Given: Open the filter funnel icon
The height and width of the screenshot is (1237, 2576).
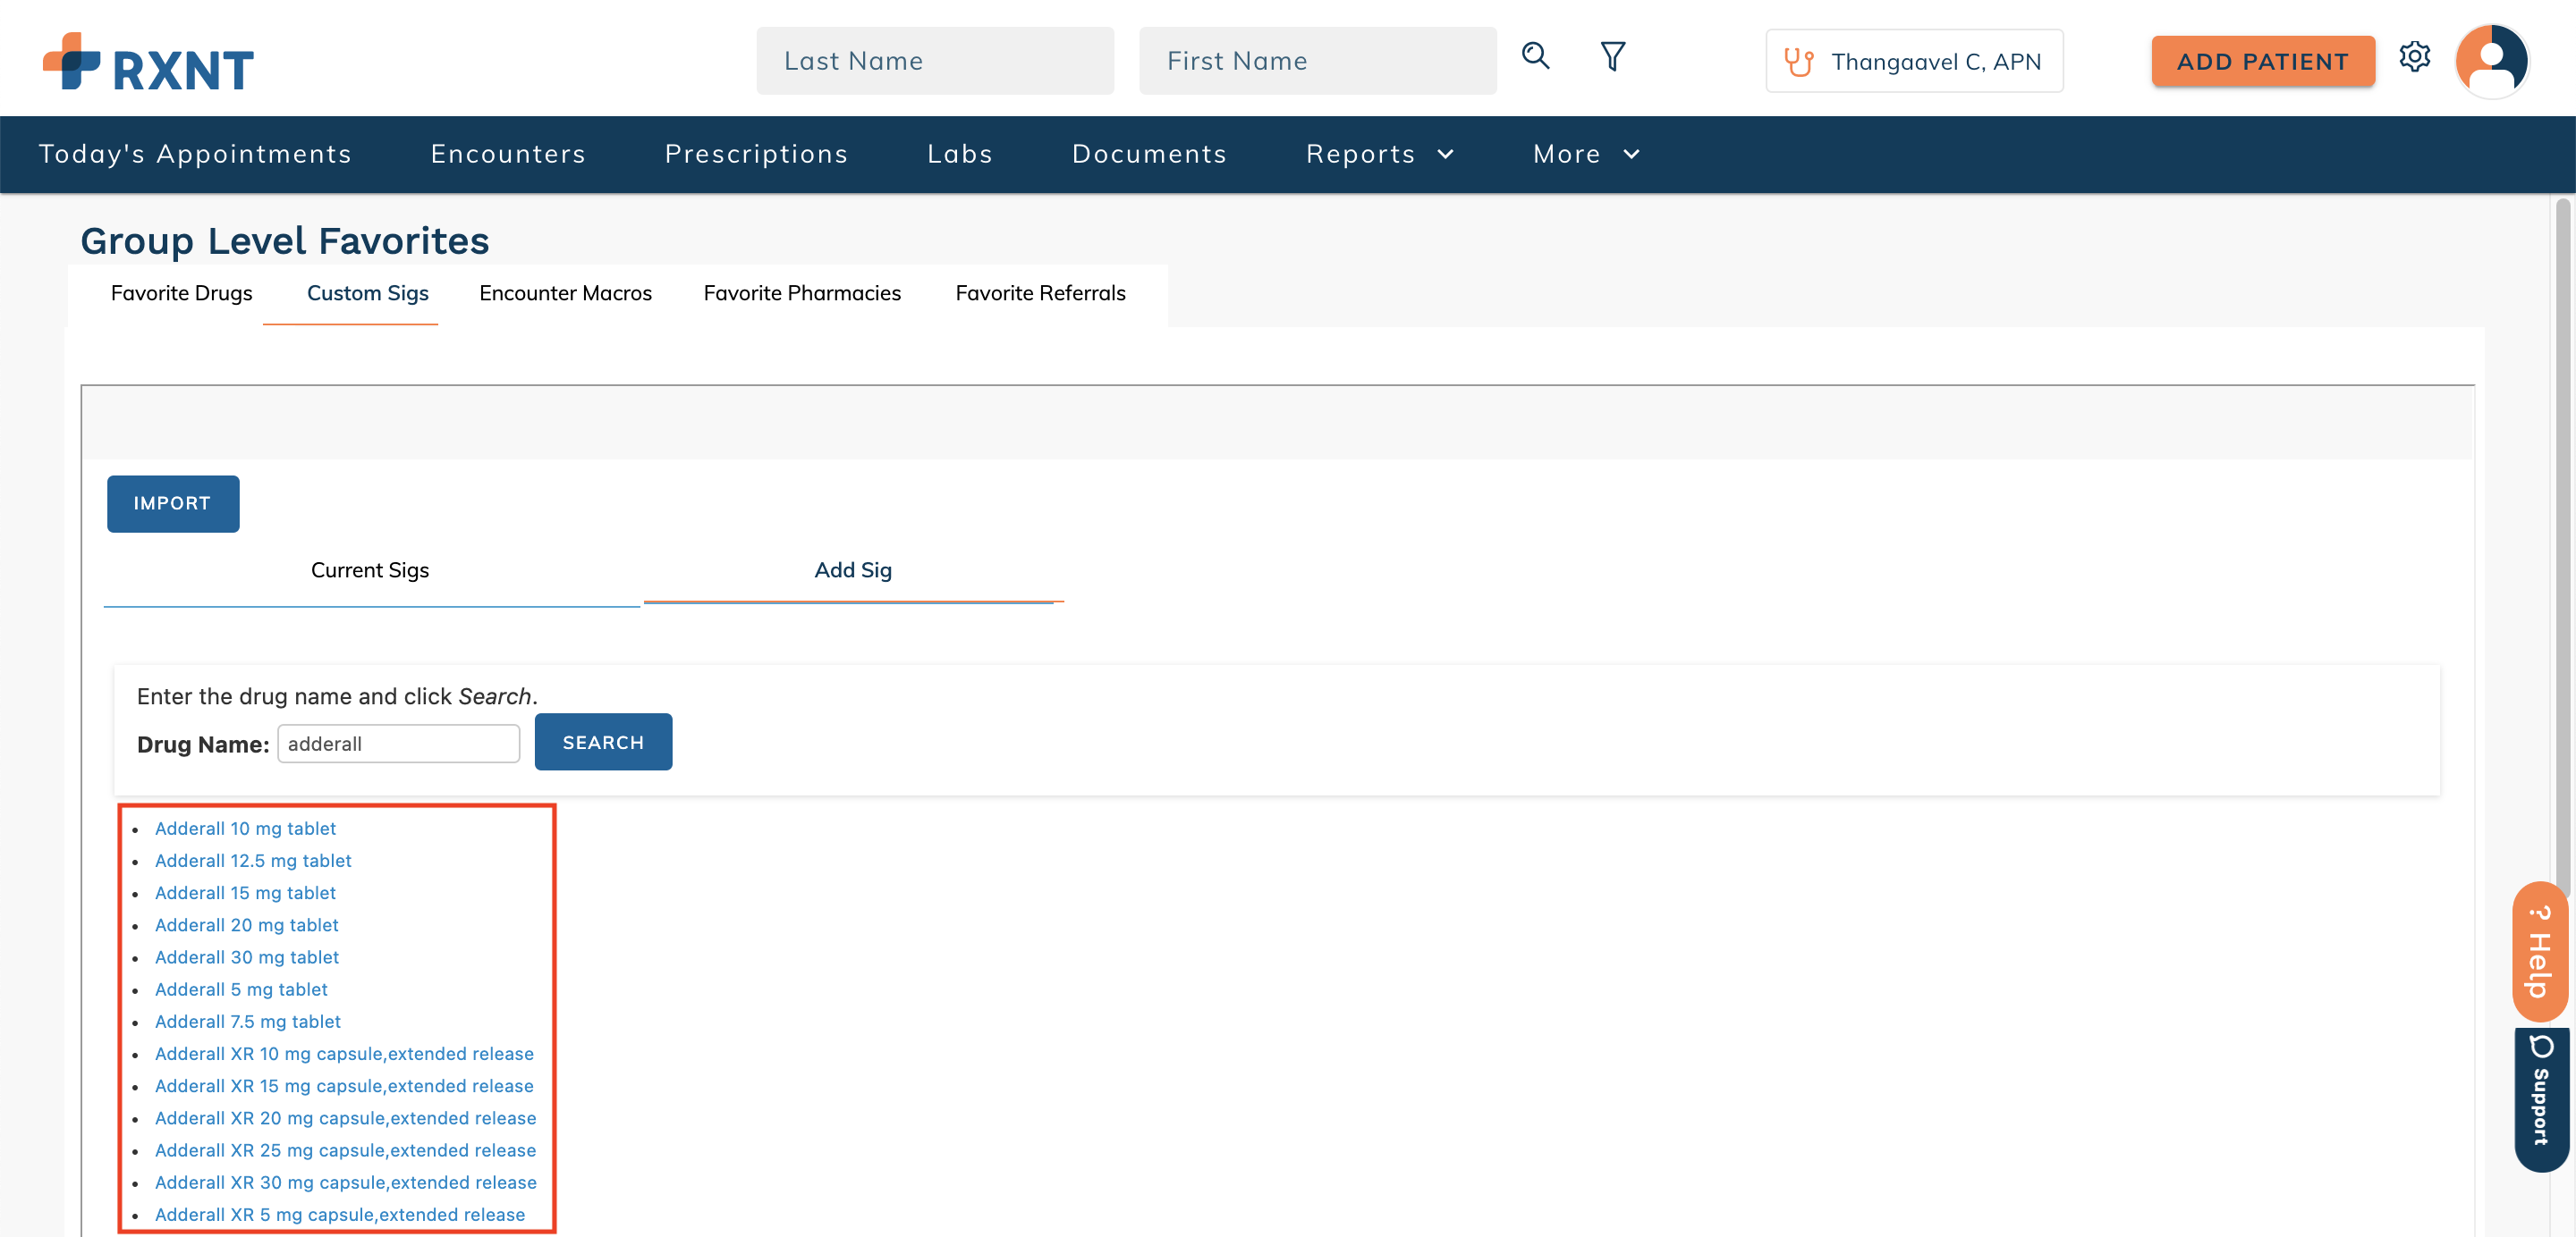Looking at the screenshot, I should pos(1612,57).
